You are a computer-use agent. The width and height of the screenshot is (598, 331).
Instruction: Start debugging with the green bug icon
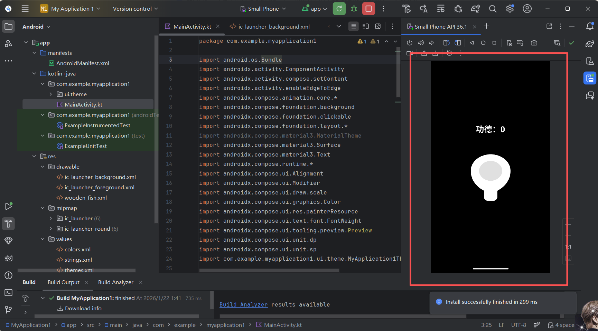(354, 9)
